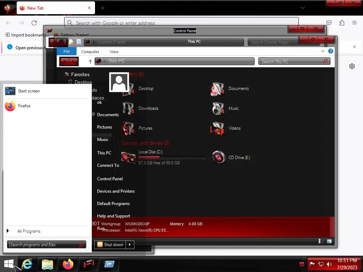Expand Shut down options arrow
The image size is (363, 272).
[130, 244]
